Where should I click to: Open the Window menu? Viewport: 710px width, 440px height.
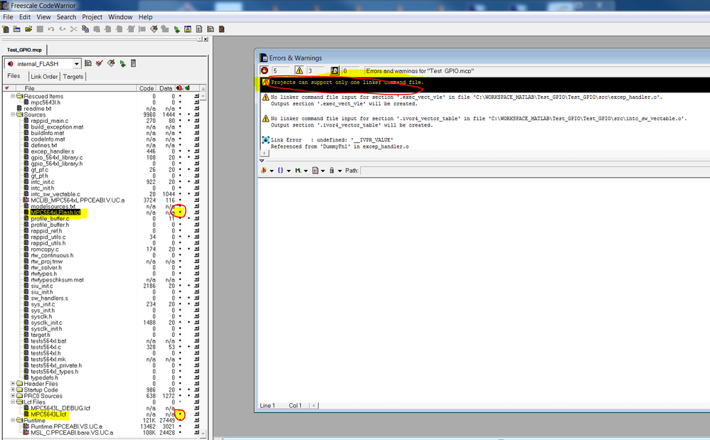pos(120,17)
